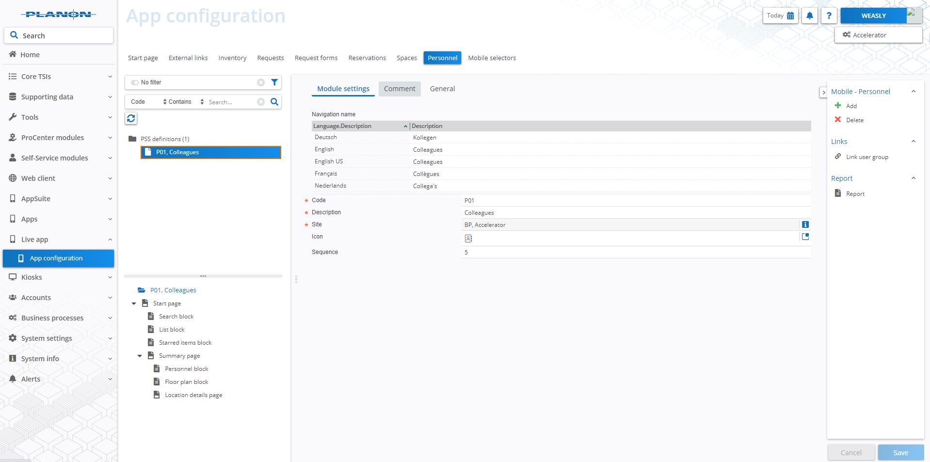This screenshot has height=462, width=930.
Task: Open the Comment tab
Action: tap(399, 89)
